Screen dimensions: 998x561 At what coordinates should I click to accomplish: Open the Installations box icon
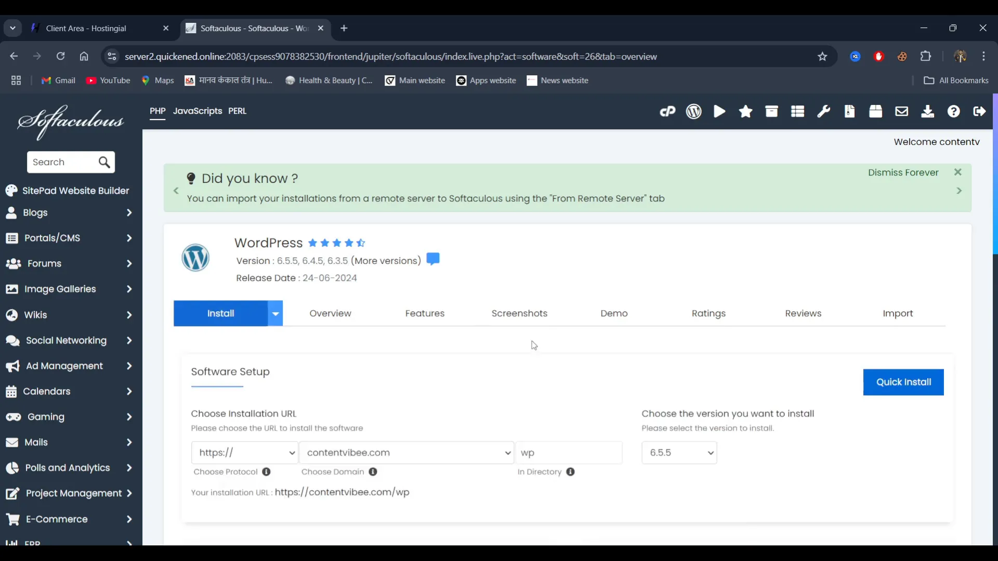(x=771, y=112)
